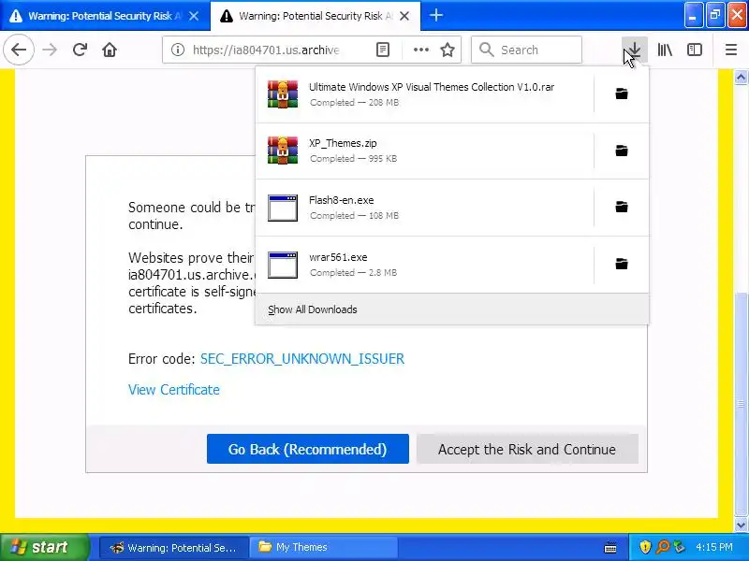Open the Firefox hamburger menu
This screenshot has height=561, width=749.
point(731,50)
